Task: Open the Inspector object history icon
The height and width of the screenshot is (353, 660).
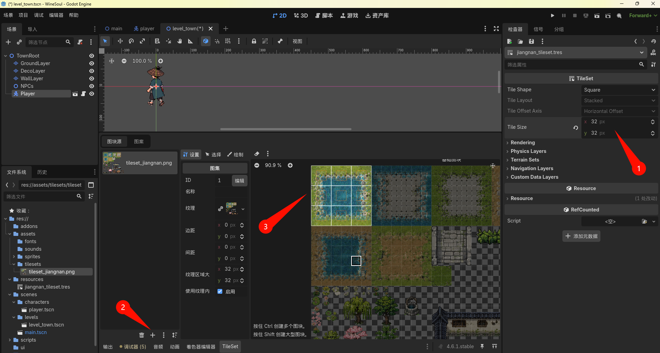Action: click(653, 41)
